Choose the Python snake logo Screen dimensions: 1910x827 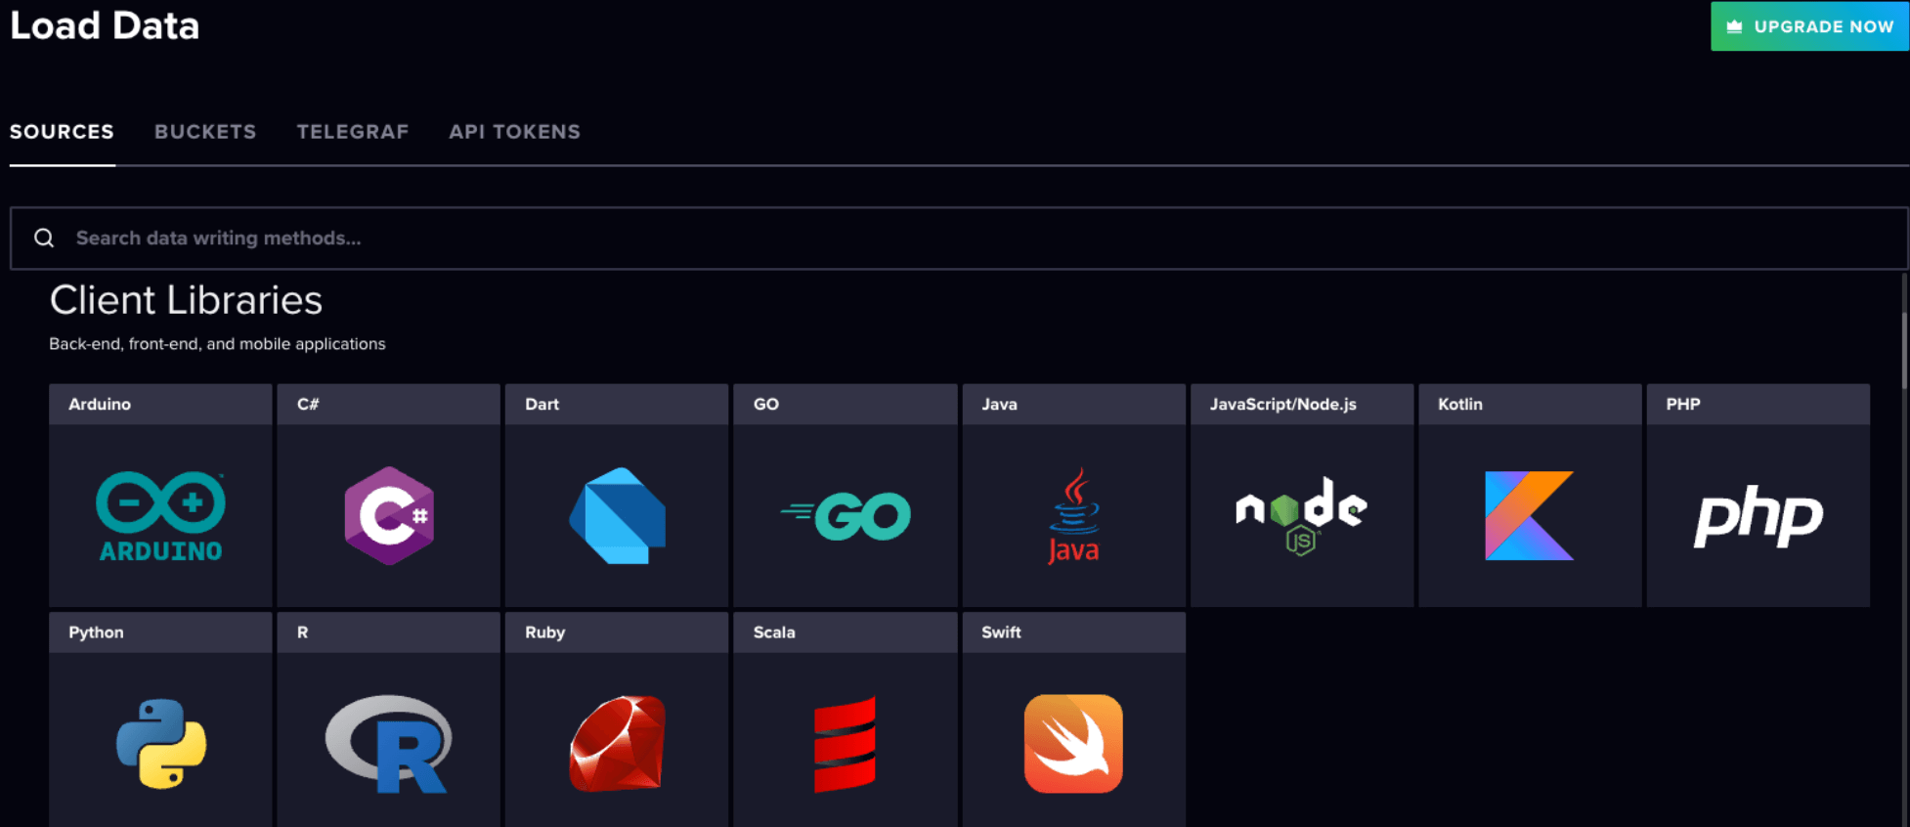tap(161, 743)
